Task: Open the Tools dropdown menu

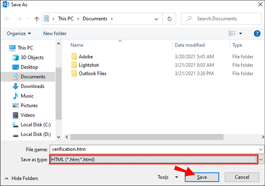Action: coord(167,177)
